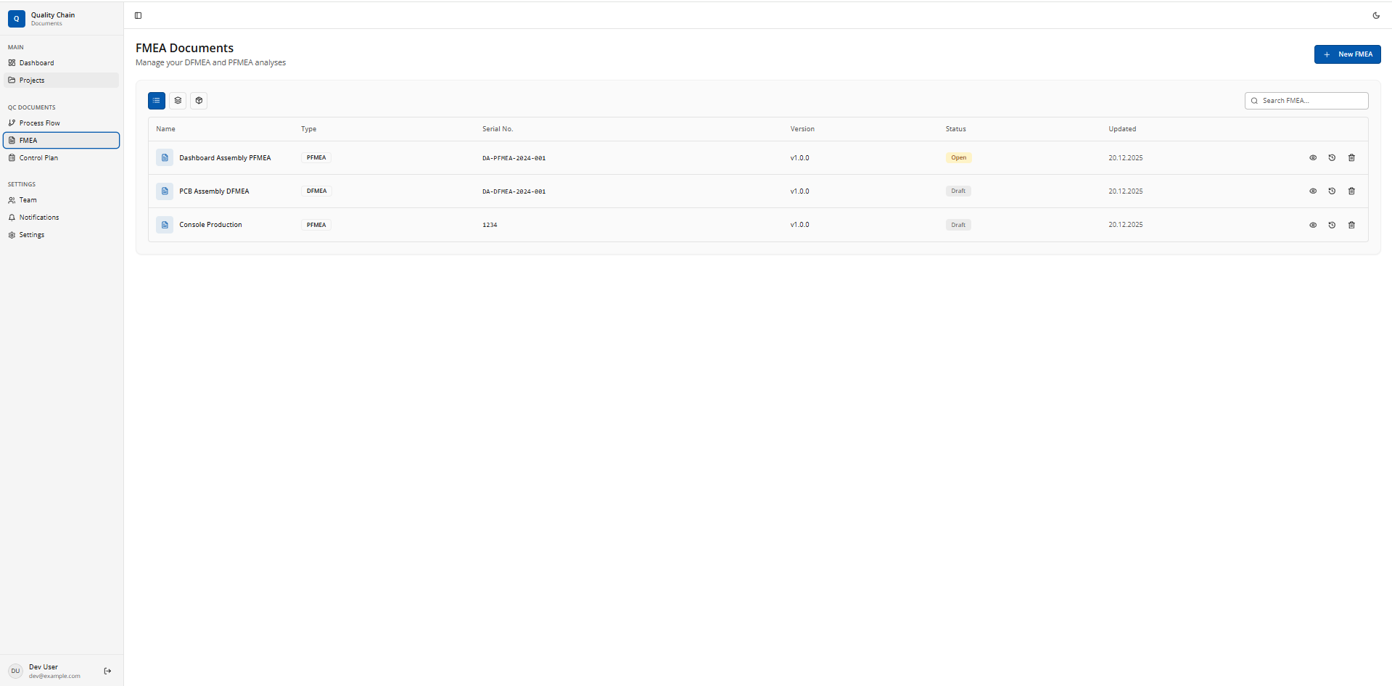1392x686 pixels.
Task: View the Dashboard Assembly PFMEA eye icon
Action: pos(1312,158)
